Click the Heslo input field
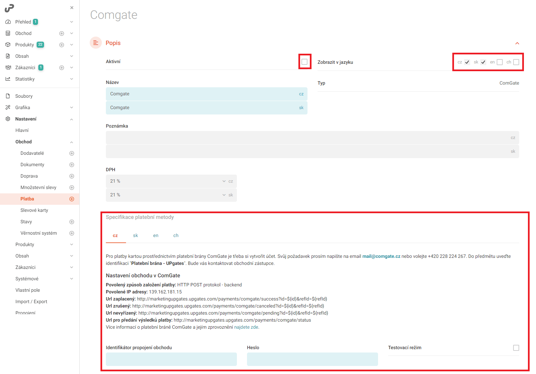Viewport: 536px width, 374px height. tap(313, 359)
